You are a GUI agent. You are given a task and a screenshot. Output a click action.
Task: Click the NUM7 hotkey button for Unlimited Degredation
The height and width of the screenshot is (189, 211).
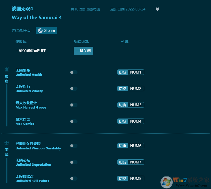pyautogui.click(x=131, y=162)
